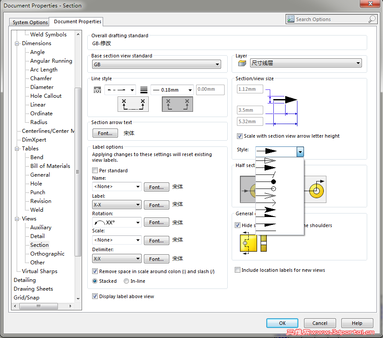Collapse the Views tree node
The height and width of the screenshot is (338, 383).
tap(17, 219)
